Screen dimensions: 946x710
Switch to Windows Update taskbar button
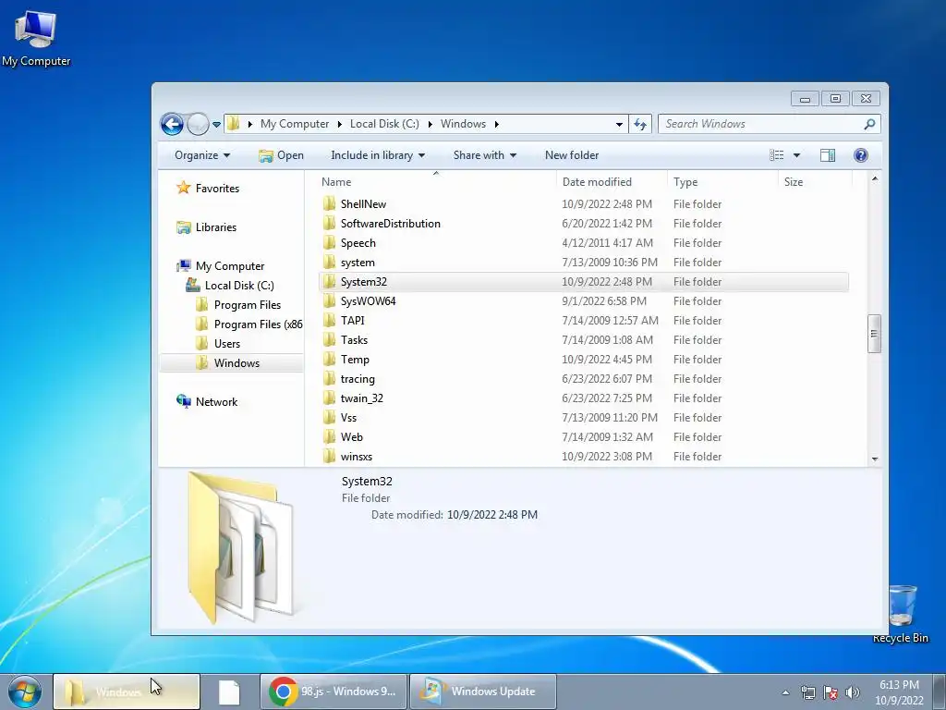482,692
